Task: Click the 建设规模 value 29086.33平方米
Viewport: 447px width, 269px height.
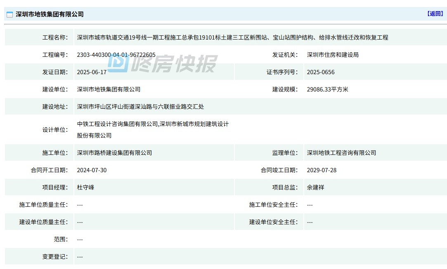Action: click(327, 89)
